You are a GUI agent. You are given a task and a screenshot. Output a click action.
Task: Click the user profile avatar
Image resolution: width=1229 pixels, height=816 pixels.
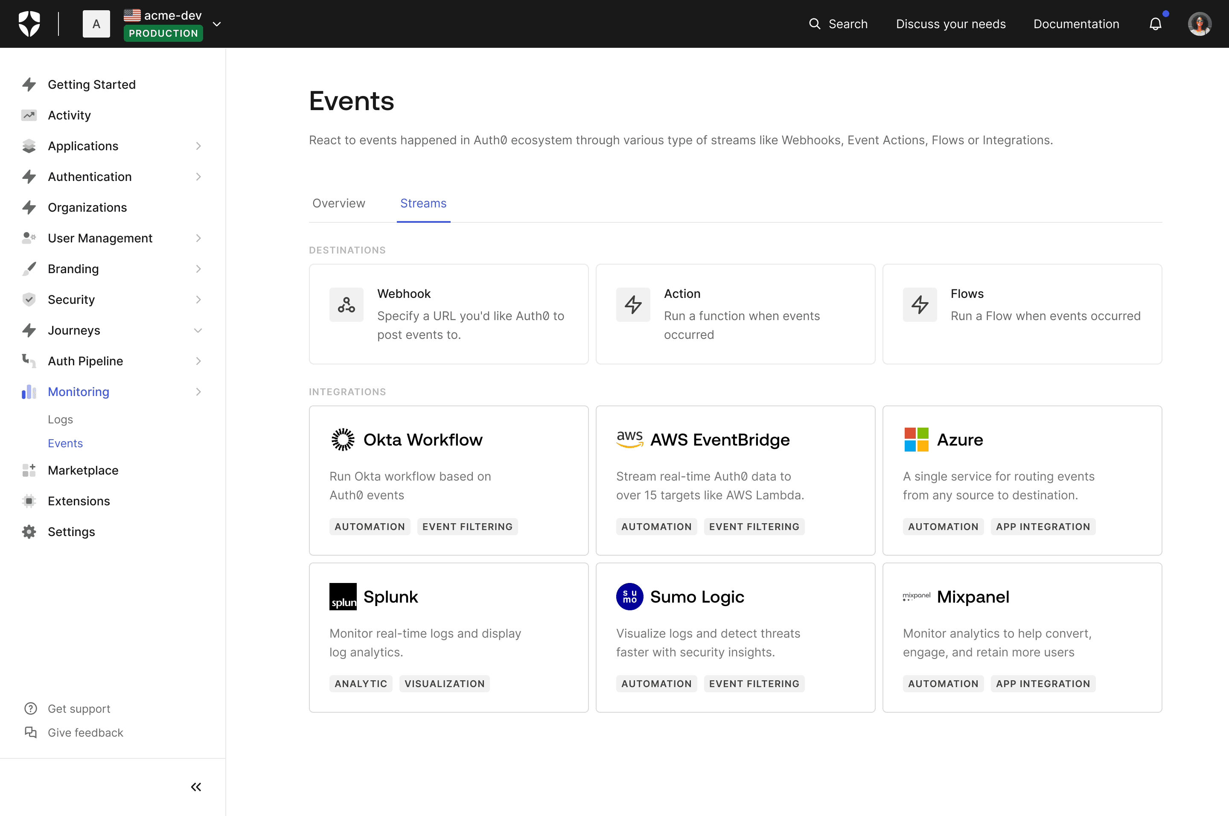point(1199,24)
